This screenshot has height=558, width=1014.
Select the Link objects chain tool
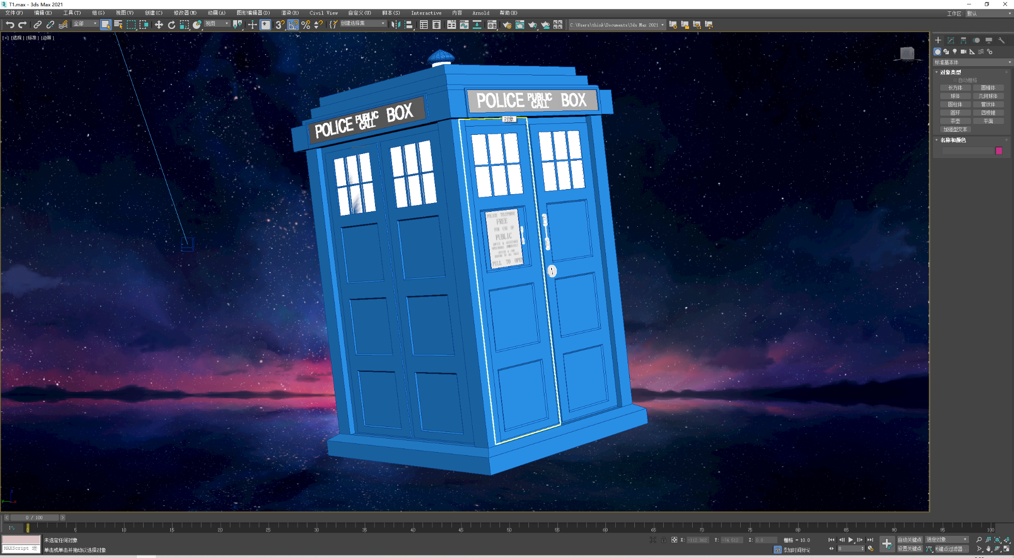[38, 24]
